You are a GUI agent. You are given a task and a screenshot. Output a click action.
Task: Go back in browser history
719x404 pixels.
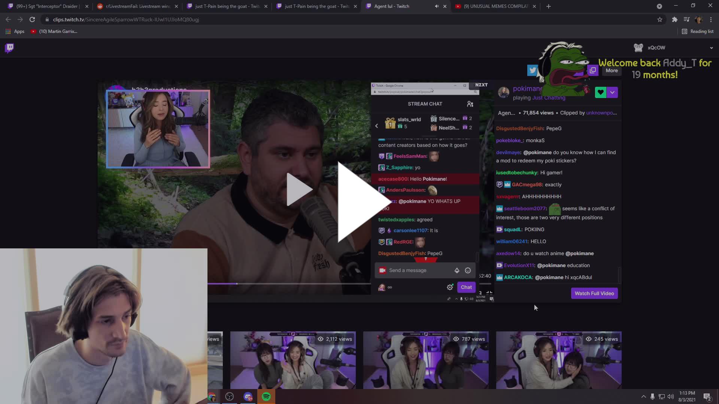pyautogui.click(x=8, y=19)
